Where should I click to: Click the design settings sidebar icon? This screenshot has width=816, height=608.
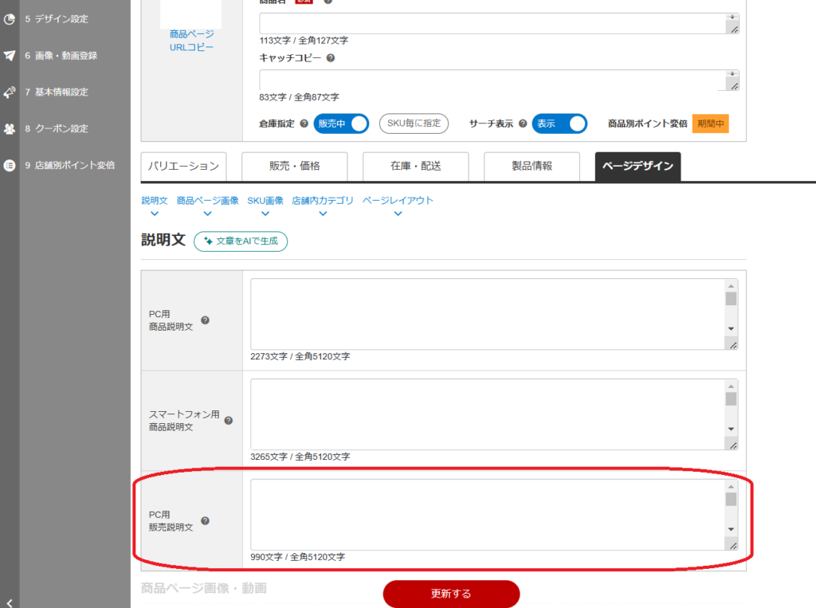(x=10, y=19)
